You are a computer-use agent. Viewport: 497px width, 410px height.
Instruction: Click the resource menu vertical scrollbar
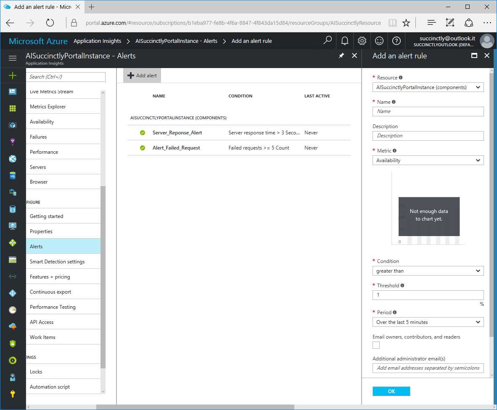pos(103,277)
